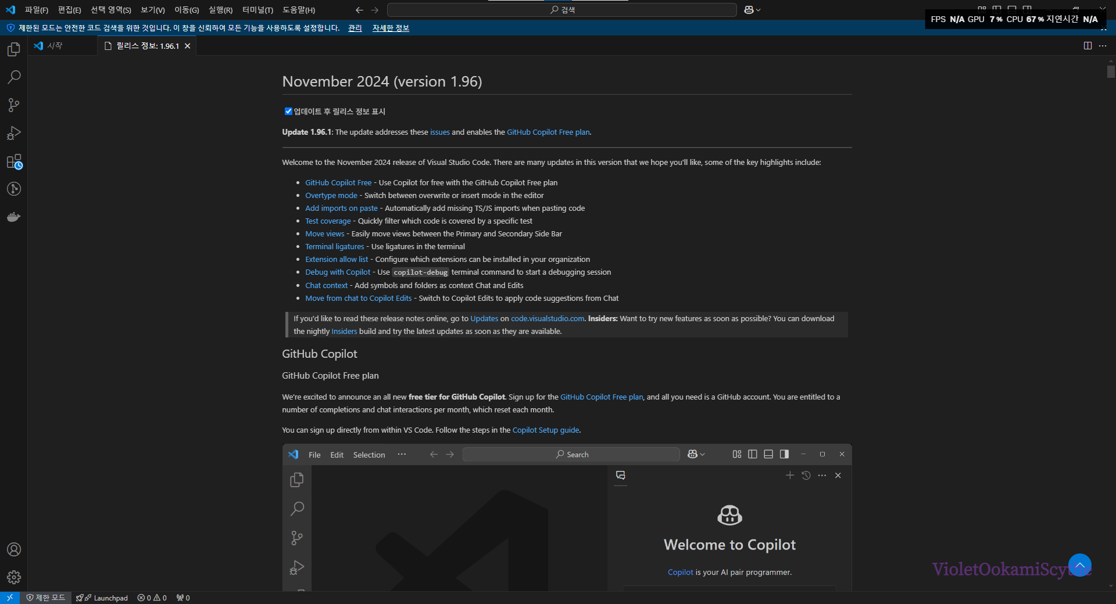Open Move from chat to Copilot Edits link
The image size is (1116, 604).
(x=359, y=299)
